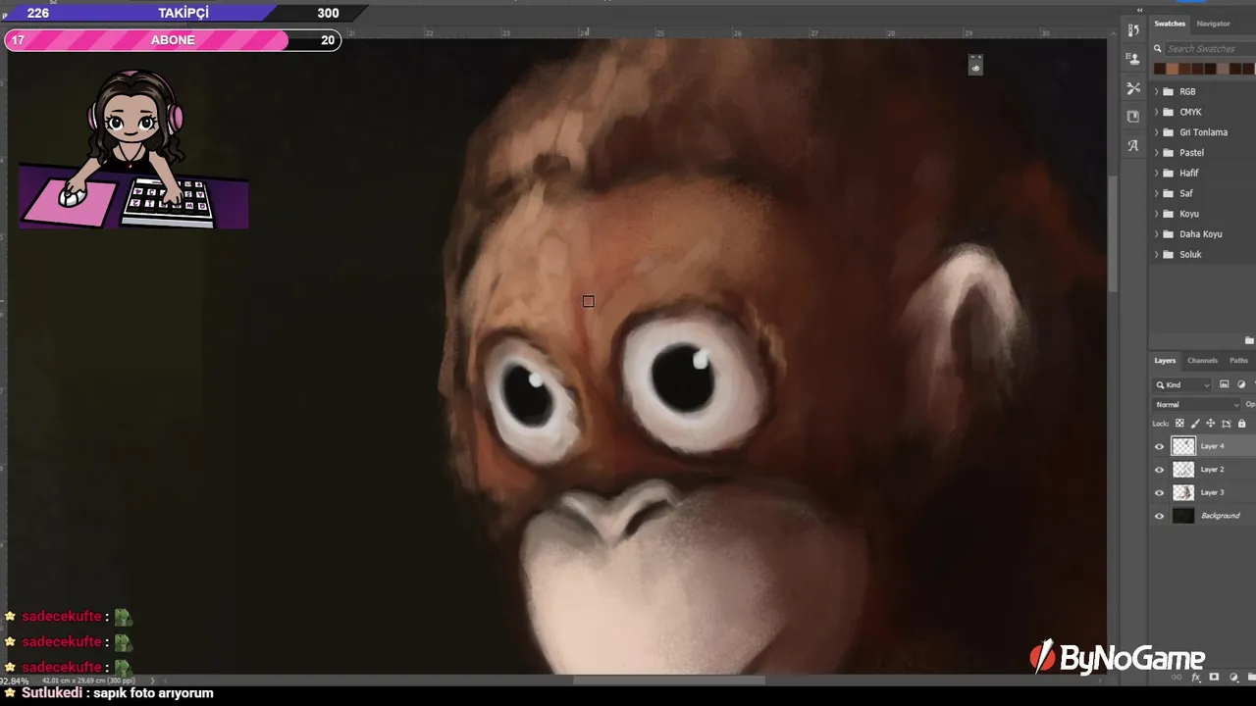Screen dimensions: 1256x706
Task: Filter layers by adjustment layers icon
Action: click(x=1241, y=384)
